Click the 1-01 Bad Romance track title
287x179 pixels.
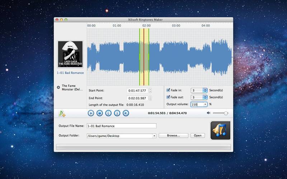[x=70, y=73]
